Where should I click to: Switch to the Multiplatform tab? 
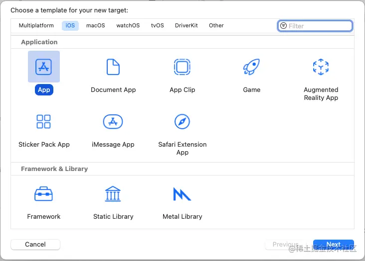coord(36,25)
